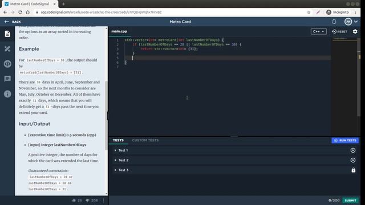Run Test 2 with its play icon
Viewport: 365px width, 205px height.
click(353, 160)
